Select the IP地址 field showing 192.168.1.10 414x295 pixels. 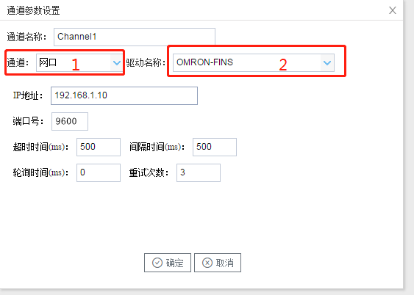(x=124, y=95)
